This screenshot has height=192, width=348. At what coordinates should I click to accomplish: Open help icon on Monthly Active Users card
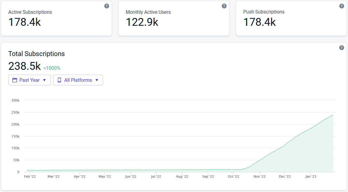point(224,6)
